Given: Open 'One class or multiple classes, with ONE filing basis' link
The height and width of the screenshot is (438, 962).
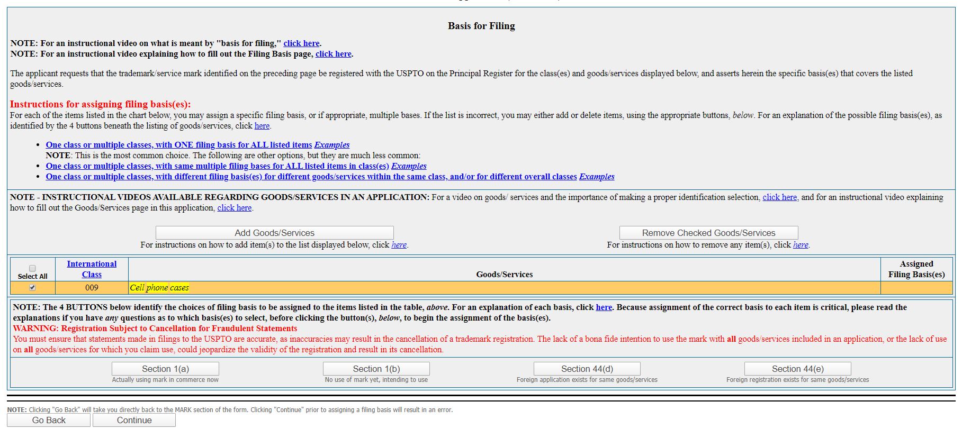Looking at the screenshot, I should click(x=179, y=145).
